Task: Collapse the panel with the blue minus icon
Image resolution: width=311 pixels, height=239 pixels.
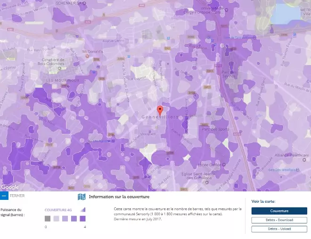Action: click(x=4, y=196)
